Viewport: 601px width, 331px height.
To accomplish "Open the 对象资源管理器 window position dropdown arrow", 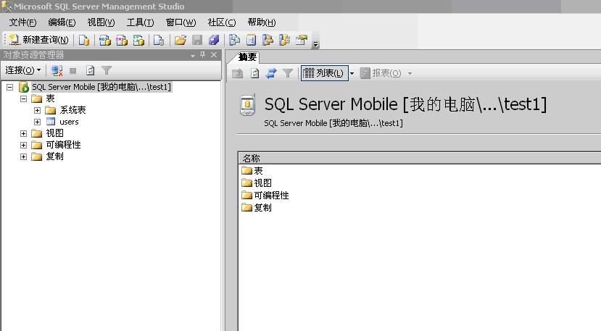I will (193, 56).
